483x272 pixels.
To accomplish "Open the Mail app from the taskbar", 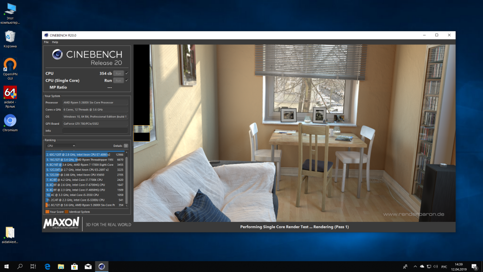I will coord(88,267).
